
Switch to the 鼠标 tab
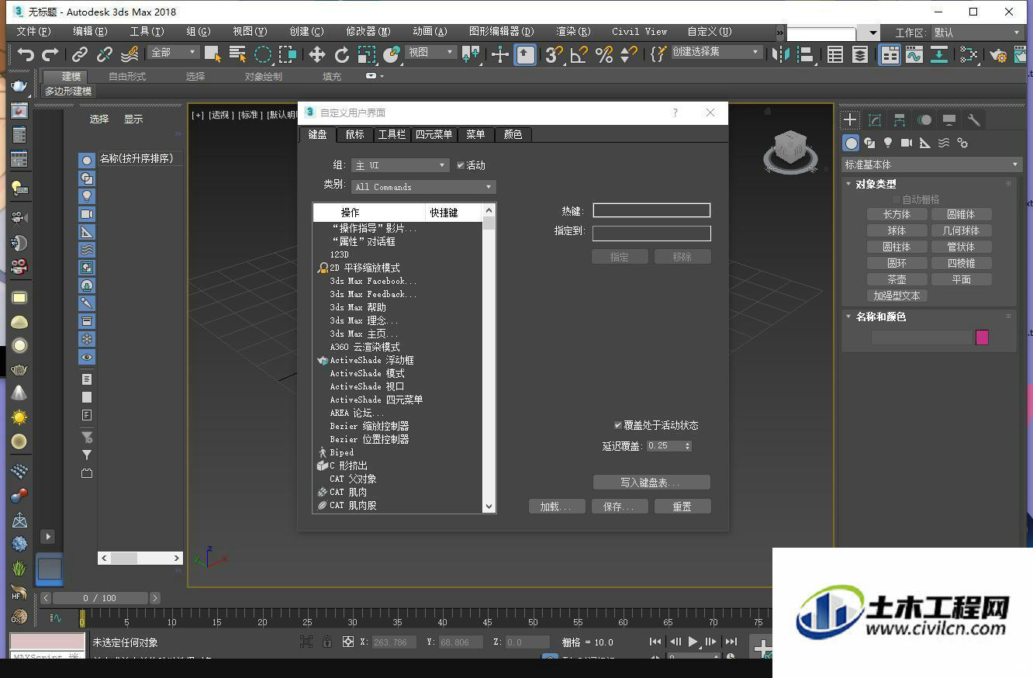click(x=354, y=134)
